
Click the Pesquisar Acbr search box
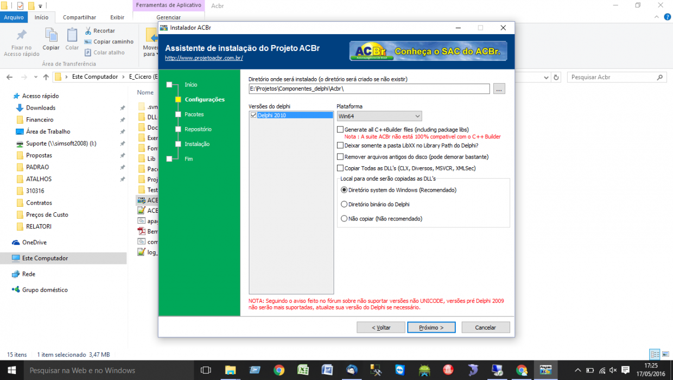(x=617, y=77)
